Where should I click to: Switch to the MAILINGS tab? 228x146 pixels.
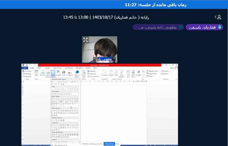pyautogui.click(x=79, y=68)
